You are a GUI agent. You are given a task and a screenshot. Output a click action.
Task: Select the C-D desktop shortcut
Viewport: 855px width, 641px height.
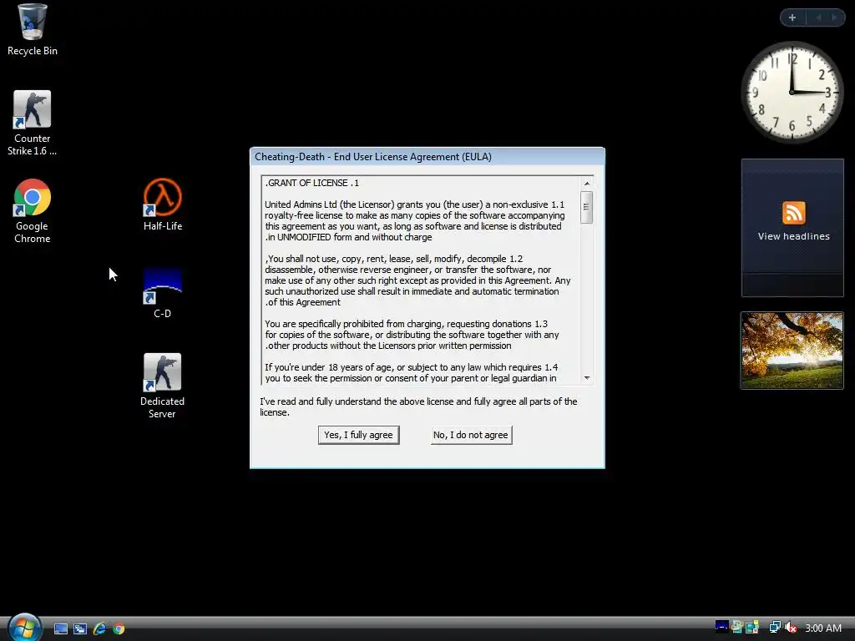163,293
